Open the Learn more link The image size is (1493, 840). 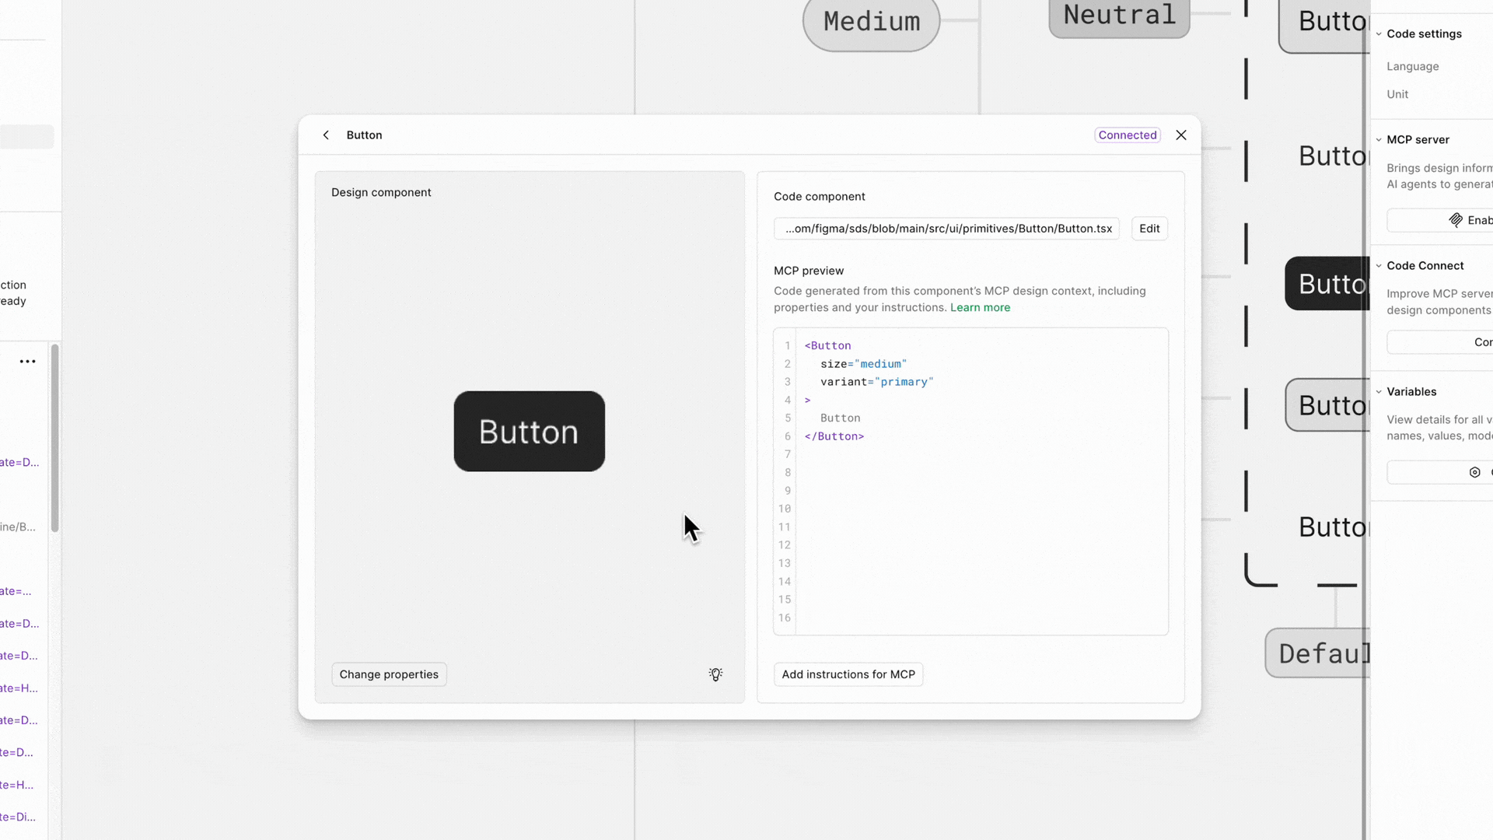click(980, 308)
